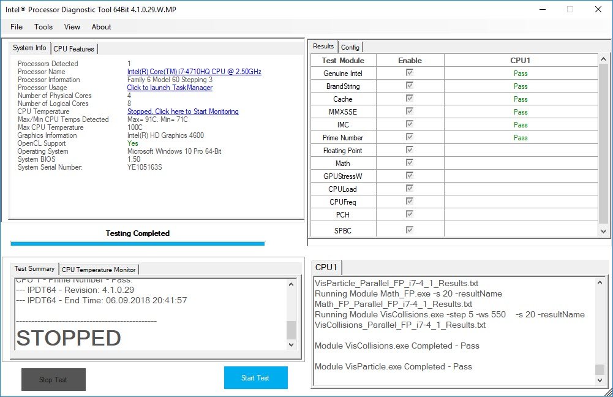613x397 pixels.
Task: Toggle the Floating Point enable checkbox
Action: [410, 150]
